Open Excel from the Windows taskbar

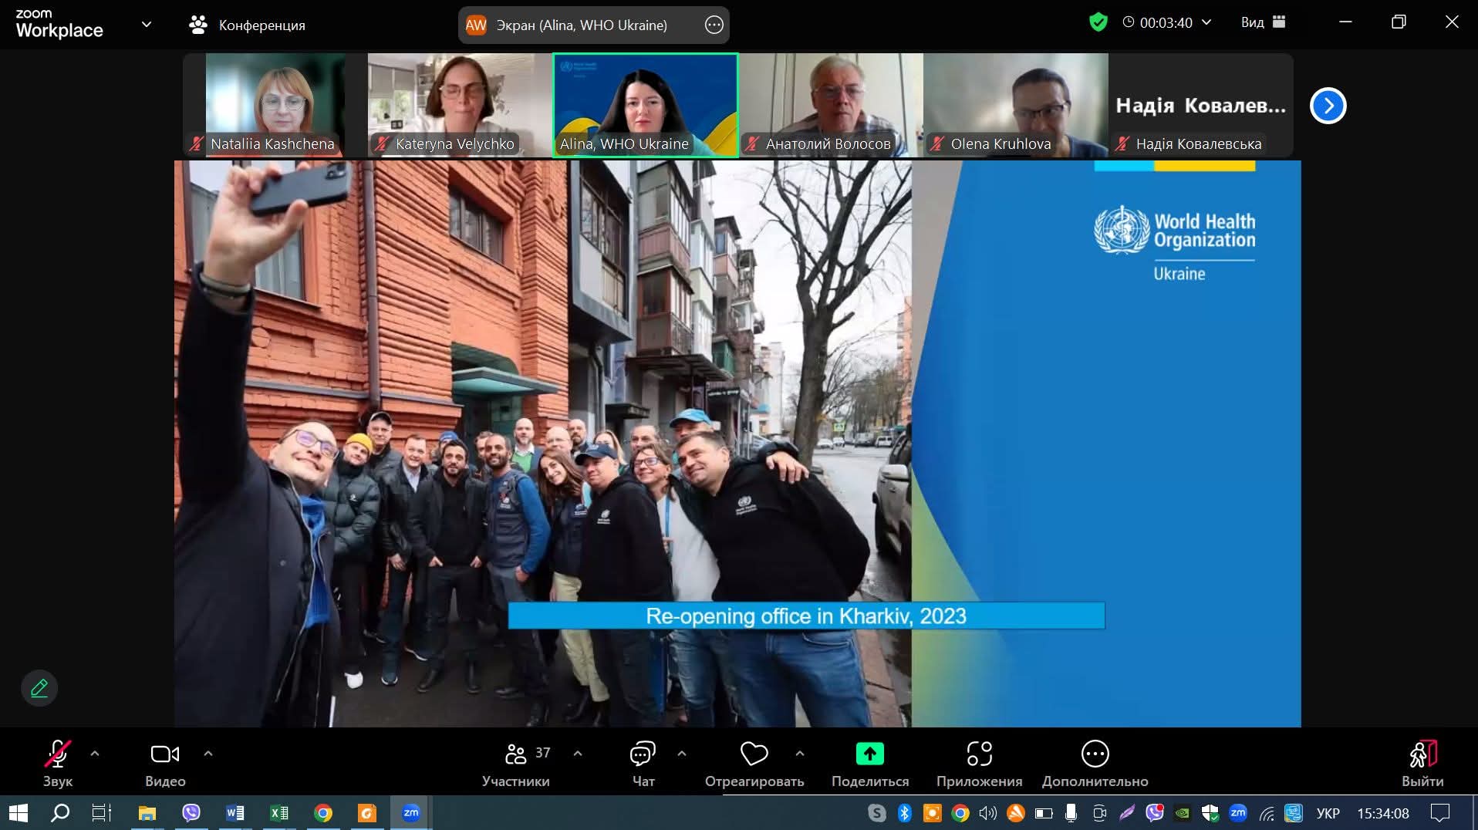click(x=279, y=813)
